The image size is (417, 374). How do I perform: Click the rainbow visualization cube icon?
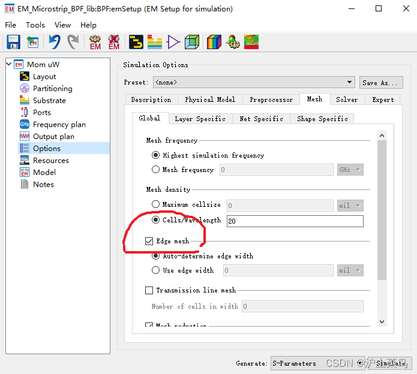click(214, 42)
